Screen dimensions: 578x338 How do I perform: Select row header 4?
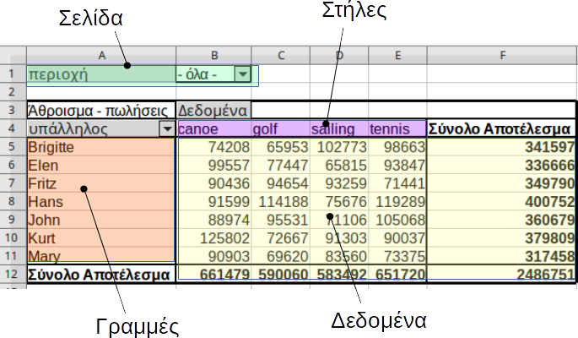(13, 128)
